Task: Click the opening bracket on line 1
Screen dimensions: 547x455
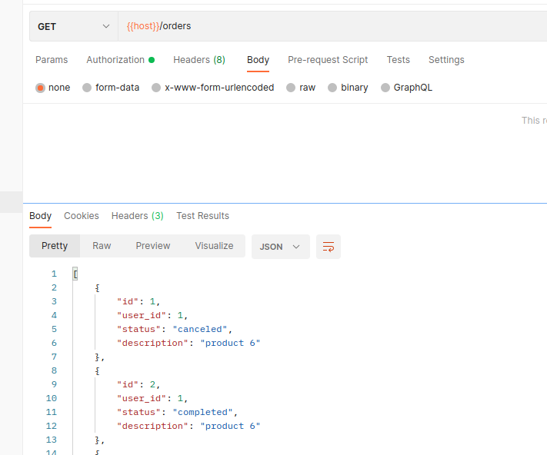Action: 75,274
